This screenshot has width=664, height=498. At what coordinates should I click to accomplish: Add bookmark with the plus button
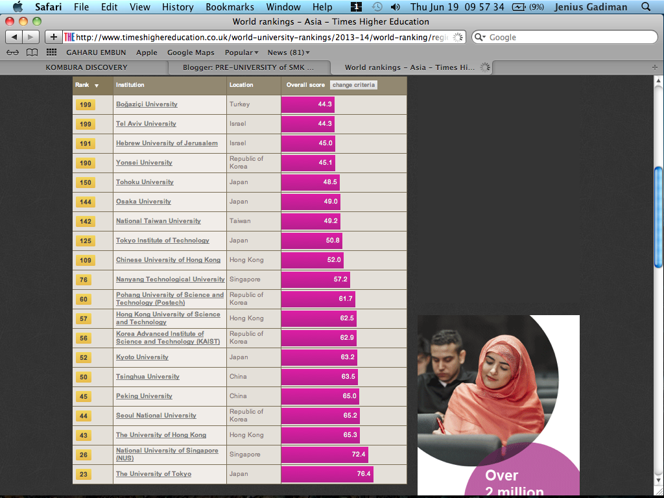(x=53, y=37)
